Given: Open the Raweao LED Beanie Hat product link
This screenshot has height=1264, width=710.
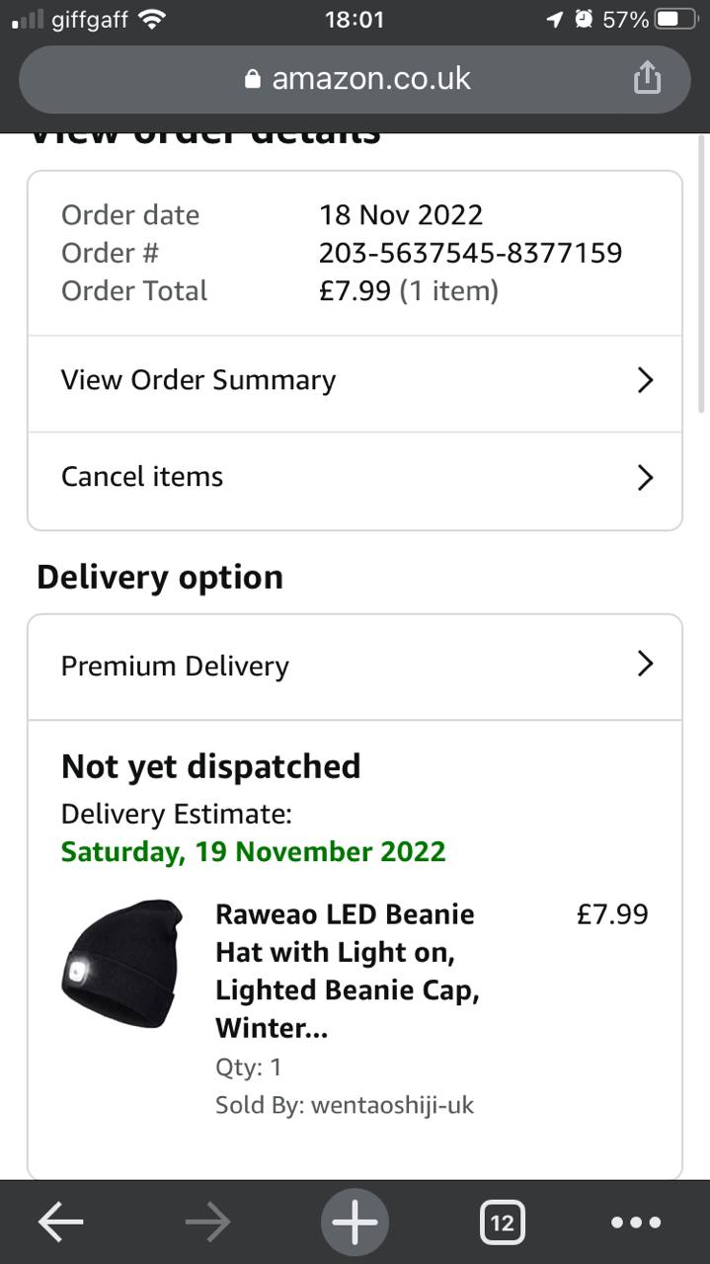Looking at the screenshot, I should (346, 971).
